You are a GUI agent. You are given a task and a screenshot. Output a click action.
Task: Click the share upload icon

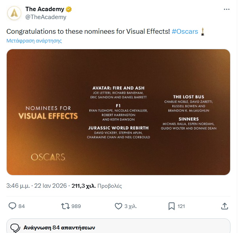[x=224, y=206]
